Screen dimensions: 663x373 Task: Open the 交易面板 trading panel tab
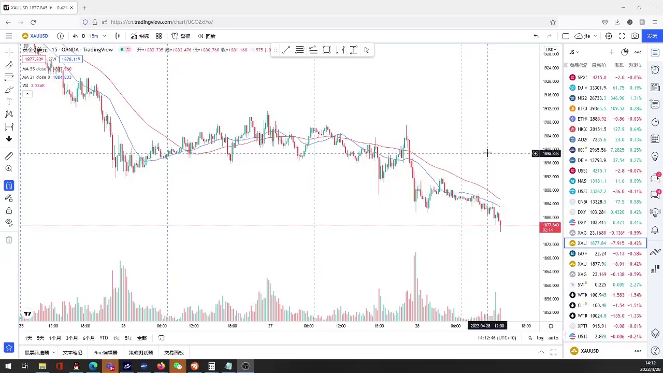pos(174,353)
